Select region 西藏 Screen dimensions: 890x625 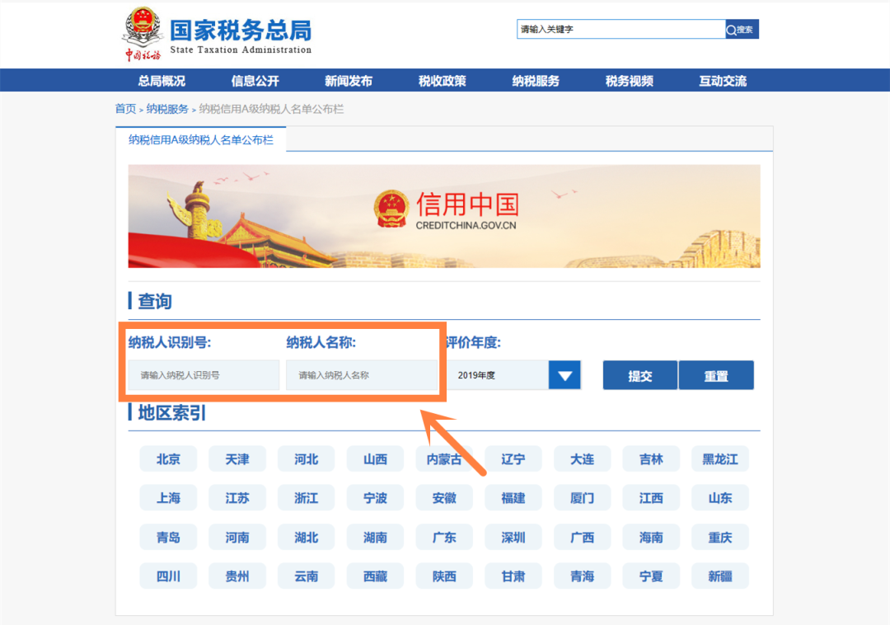[375, 576]
